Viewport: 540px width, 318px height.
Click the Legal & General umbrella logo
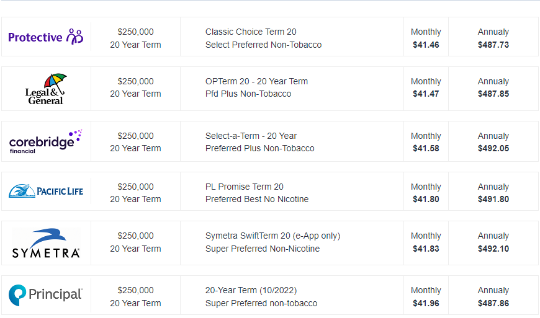(x=46, y=89)
